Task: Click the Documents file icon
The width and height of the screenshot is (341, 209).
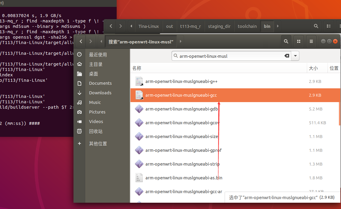Action: pyautogui.click(x=79, y=83)
